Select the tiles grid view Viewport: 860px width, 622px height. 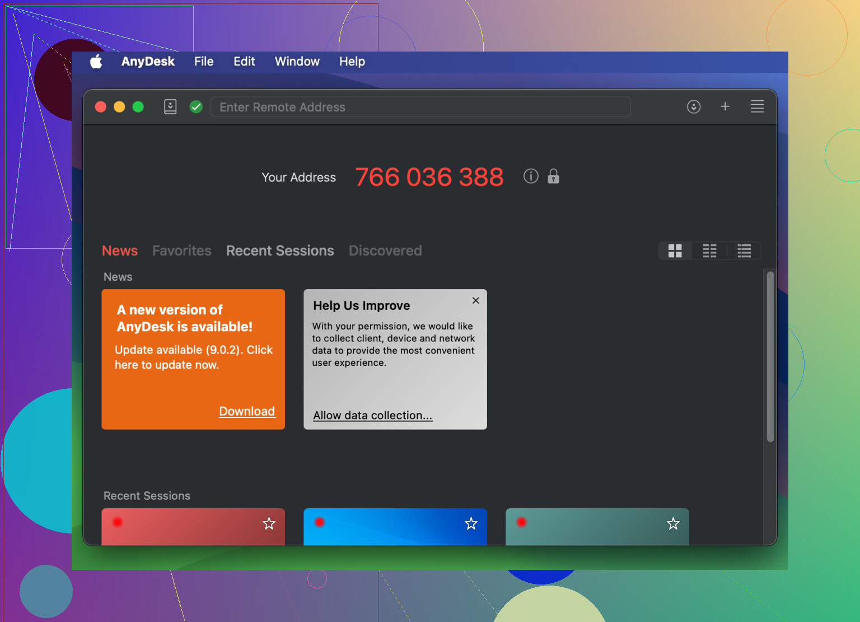[x=675, y=251]
